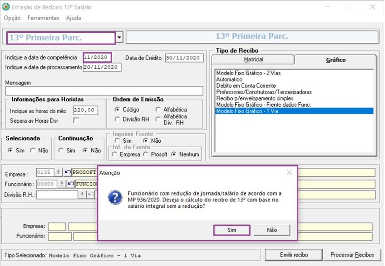Select Empresa under Inf. da Frente
The image size is (385, 266).
[x=126, y=155]
